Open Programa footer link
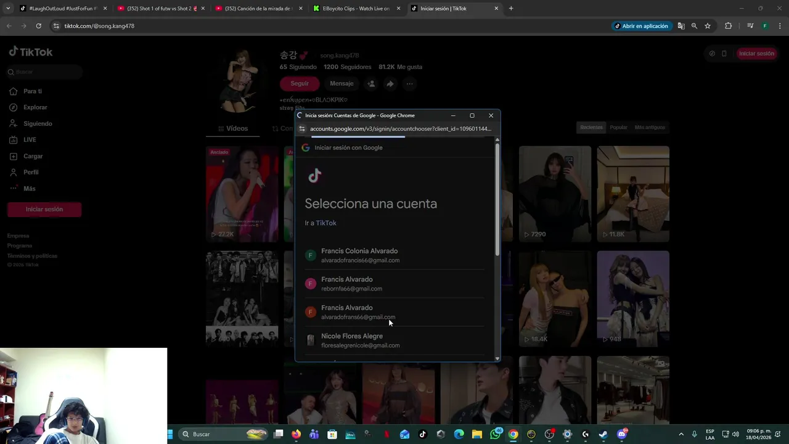Image resolution: width=789 pixels, height=444 pixels. click(20, 245)
